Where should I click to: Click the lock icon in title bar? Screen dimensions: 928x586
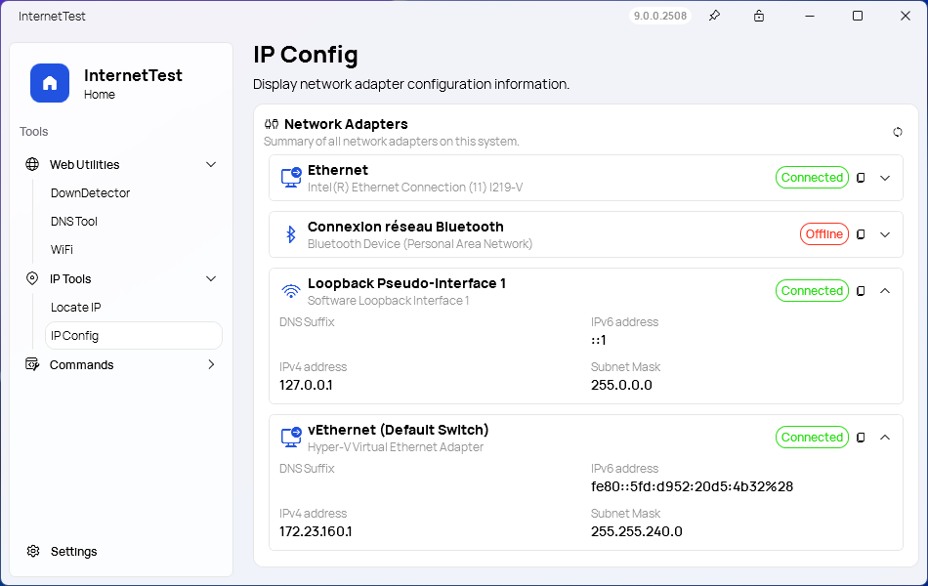[759, 16]
